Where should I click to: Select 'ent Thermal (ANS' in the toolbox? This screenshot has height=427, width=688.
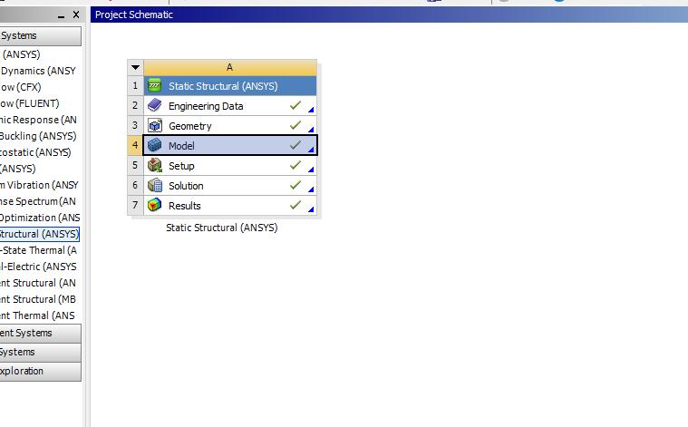tap(38, 315)
